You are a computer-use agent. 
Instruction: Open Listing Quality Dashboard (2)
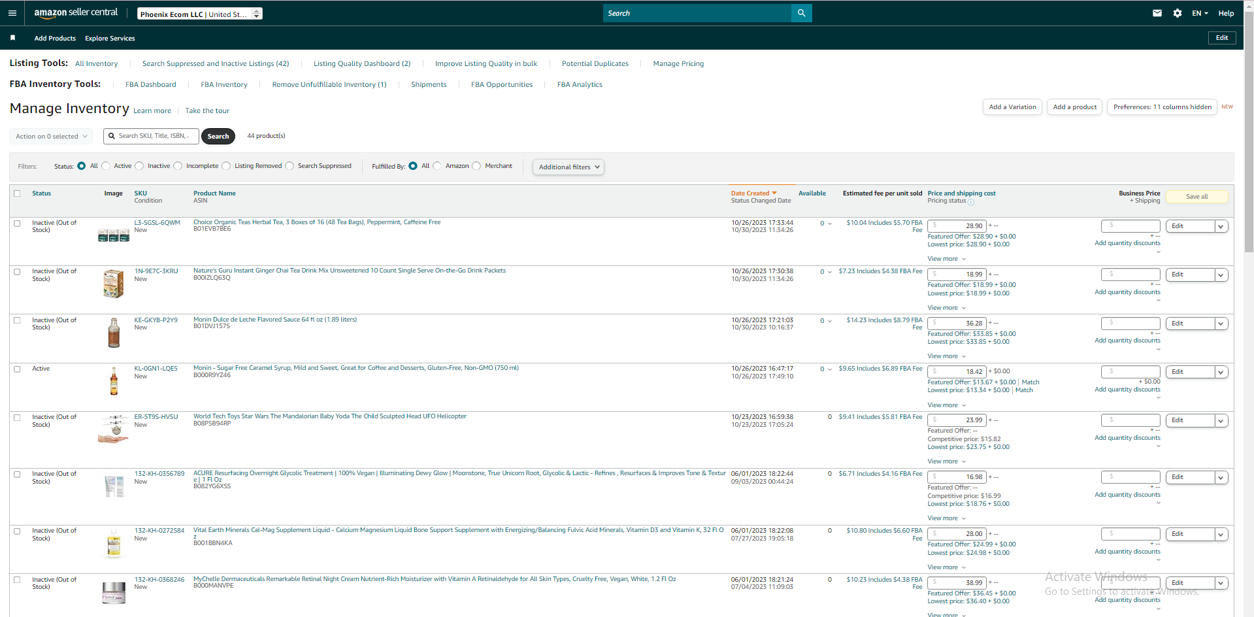tap(362, 64)
